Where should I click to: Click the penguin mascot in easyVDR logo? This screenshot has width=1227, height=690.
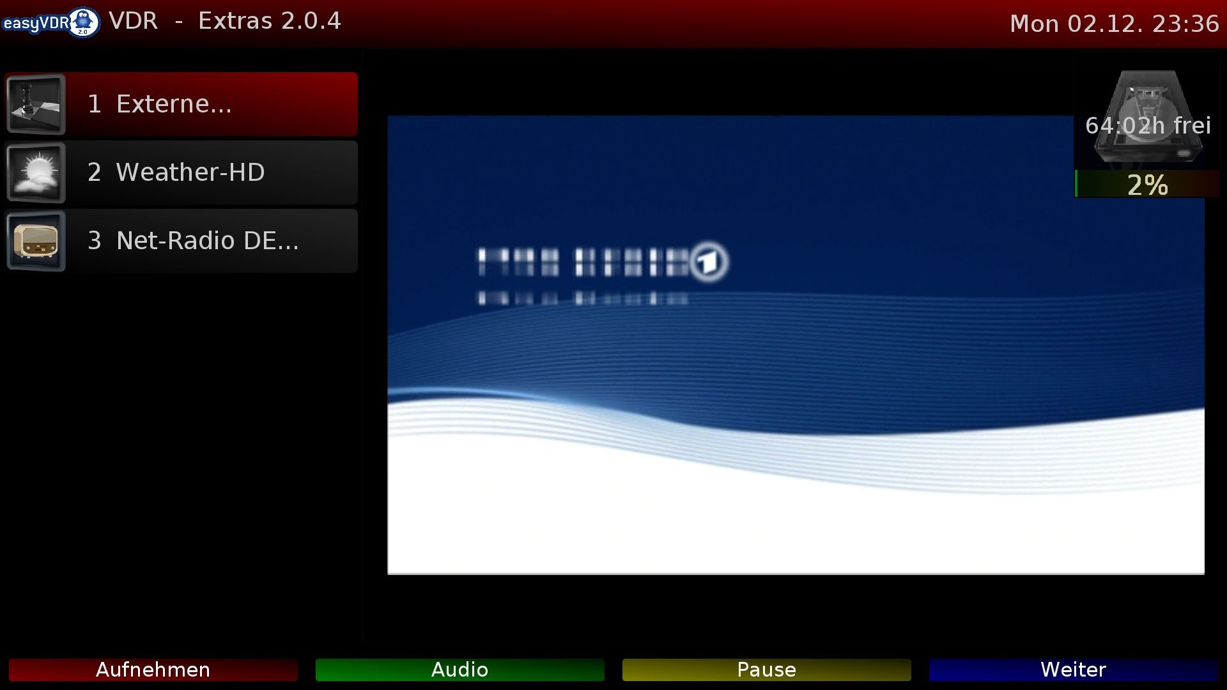(x=83, y=22)
